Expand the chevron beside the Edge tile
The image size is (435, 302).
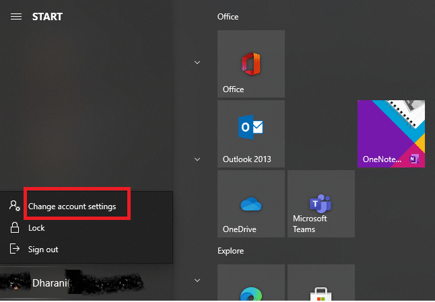[x=197, y=280]
